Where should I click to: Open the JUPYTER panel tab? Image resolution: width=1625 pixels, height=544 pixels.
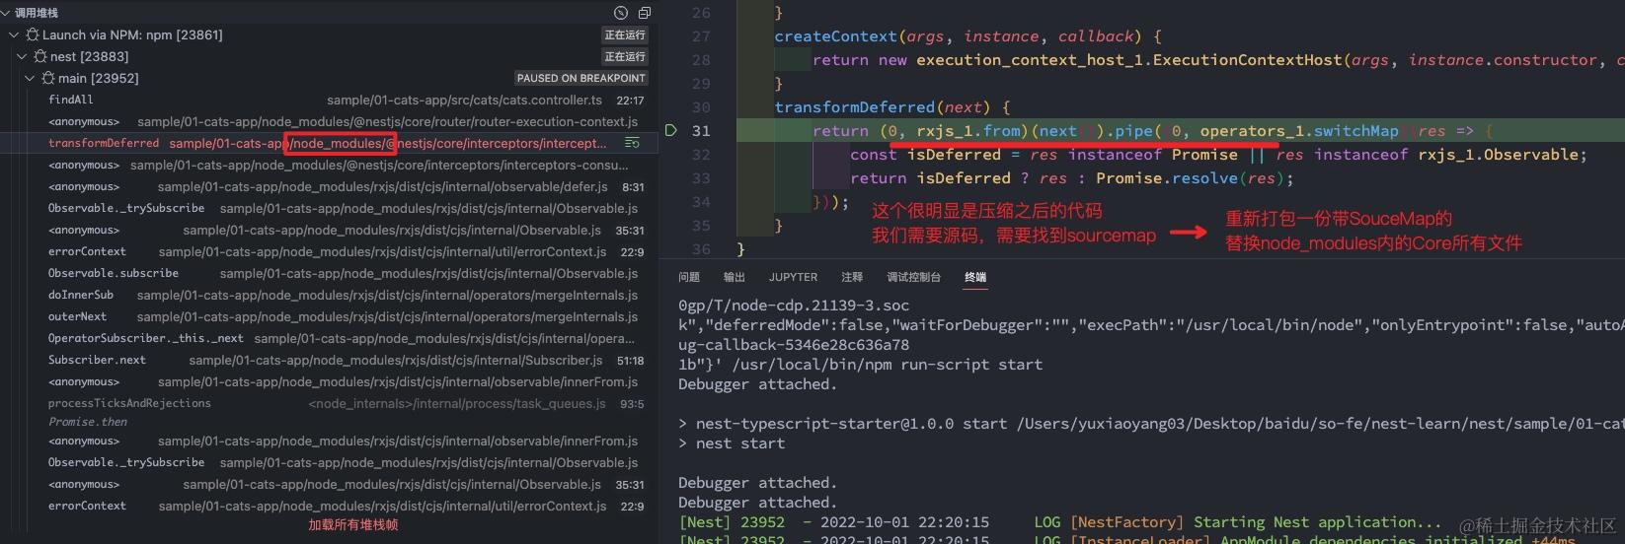(794, 277)
